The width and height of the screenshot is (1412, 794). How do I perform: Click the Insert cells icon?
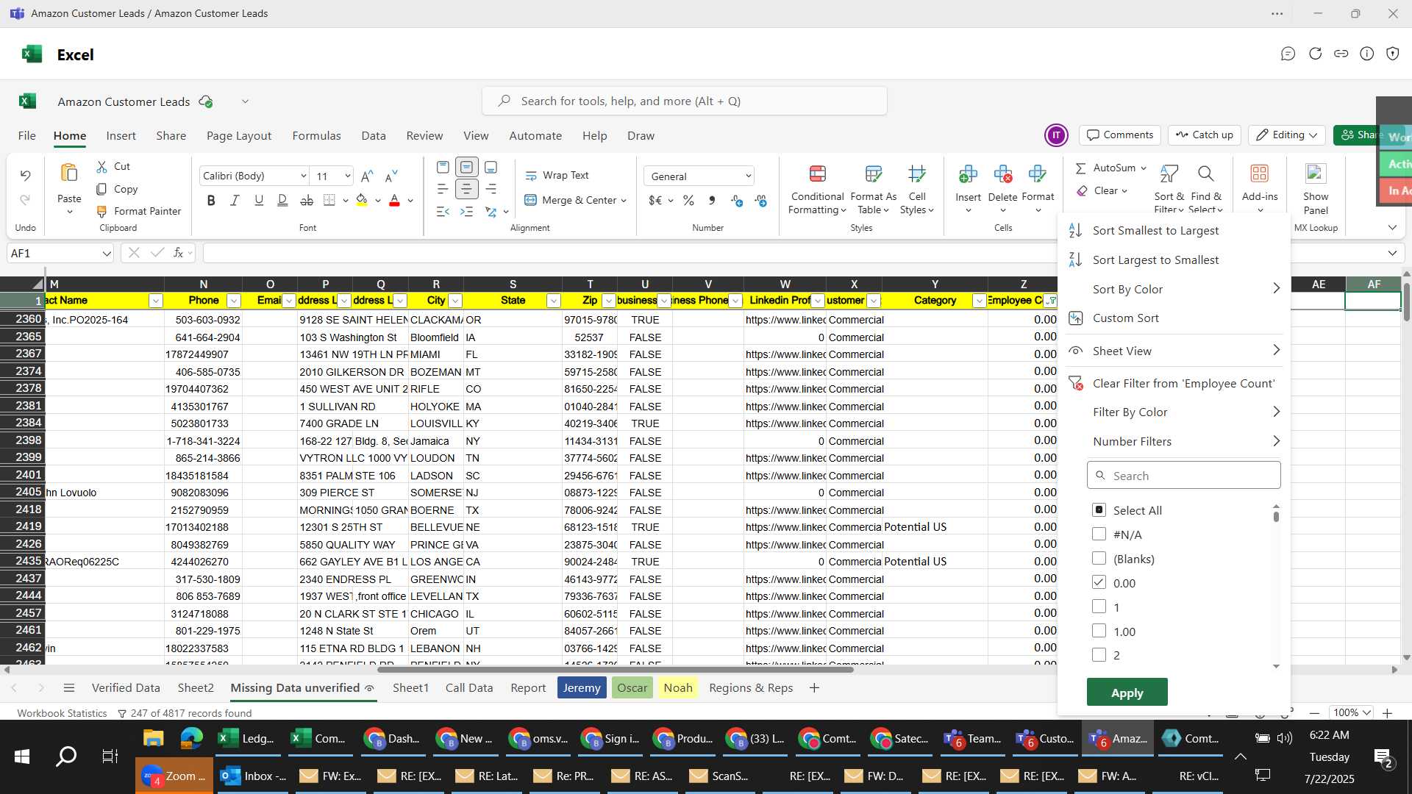[968, 174]
